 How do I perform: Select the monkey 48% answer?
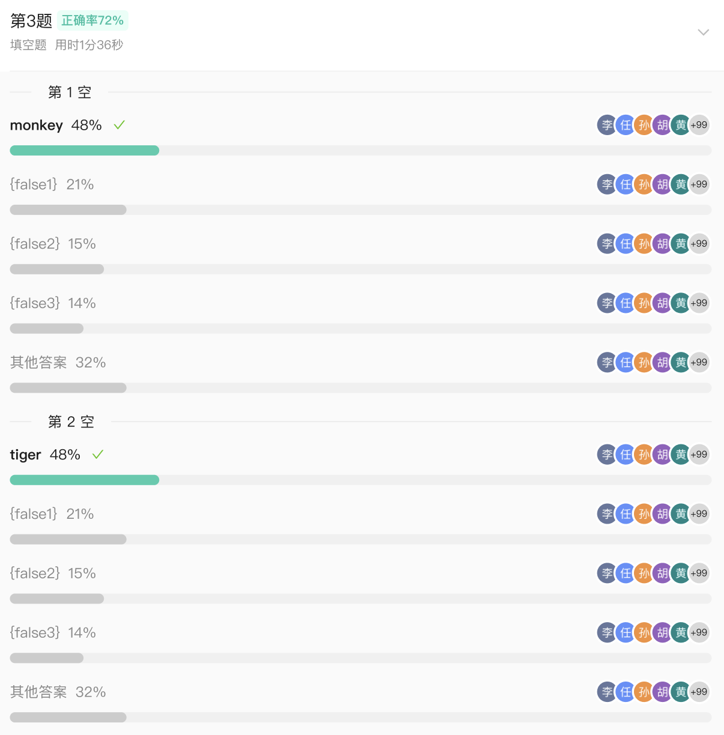(x=56, y=125)
